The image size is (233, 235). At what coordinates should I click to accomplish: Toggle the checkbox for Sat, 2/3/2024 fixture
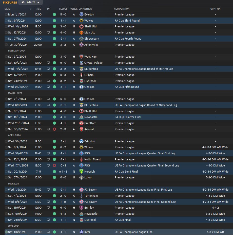click(x=6, y=99)
